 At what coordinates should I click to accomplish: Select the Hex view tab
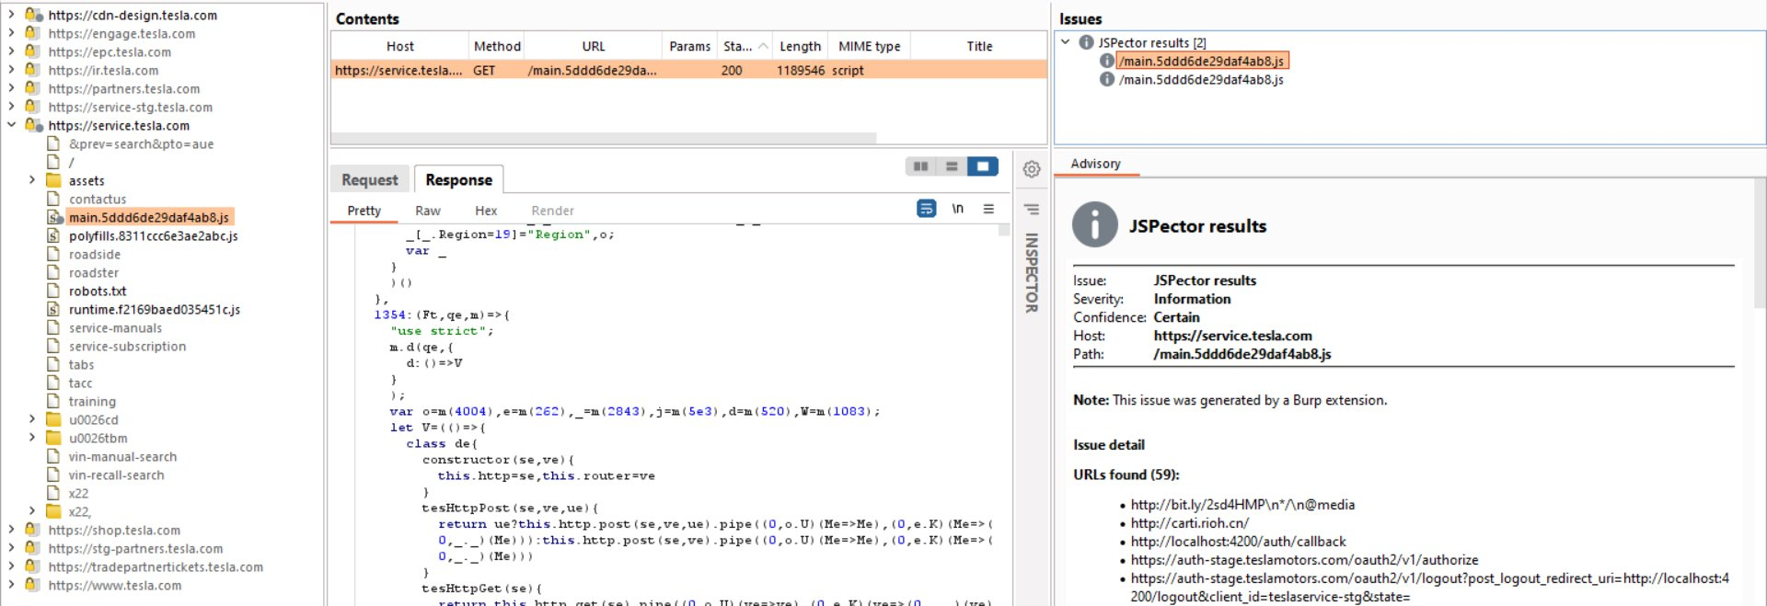coord(486,211)
